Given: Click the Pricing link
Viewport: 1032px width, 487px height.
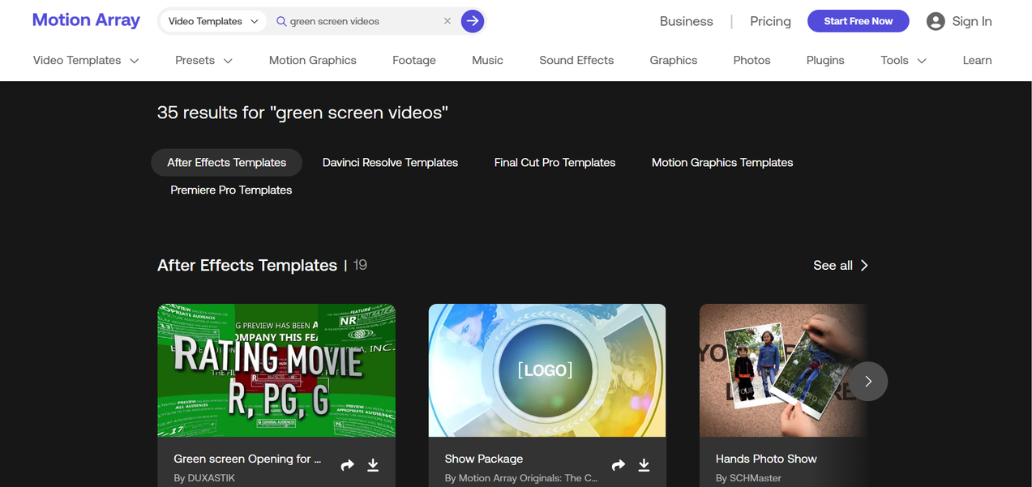Looking at the screenshot, I should [x=771, y=21].
